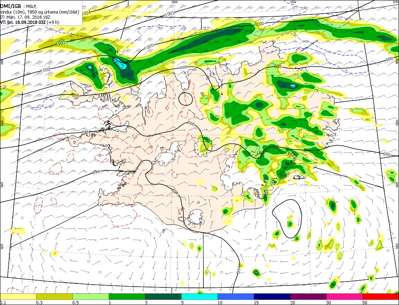
Task: Click the '50' legend value
Action: point(365,303)
